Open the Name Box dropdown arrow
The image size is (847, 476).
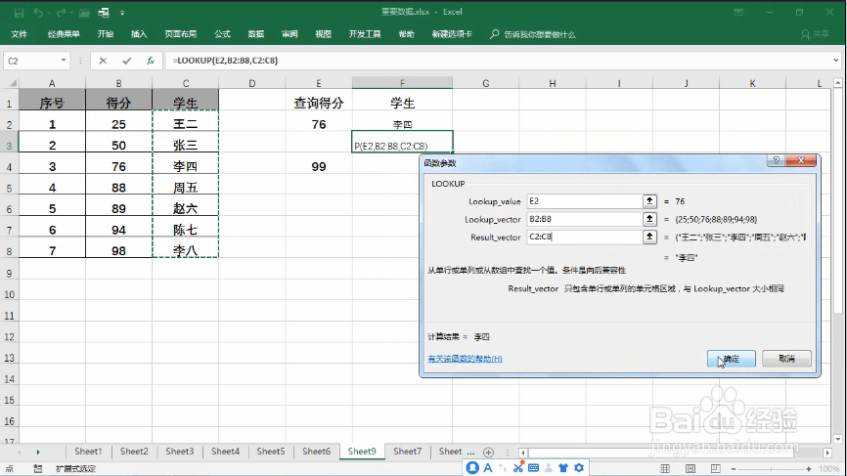click(64, 61)
